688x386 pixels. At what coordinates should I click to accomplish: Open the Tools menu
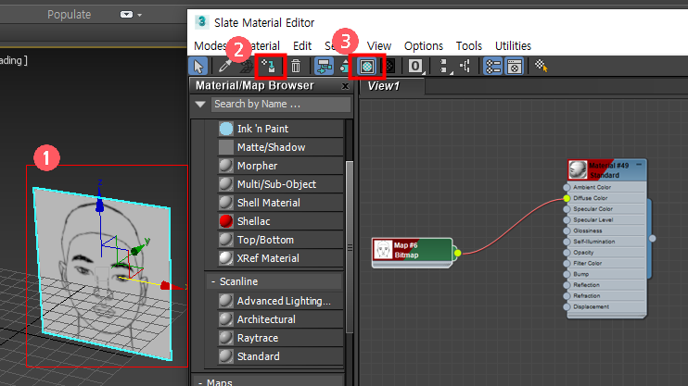point(468,45)
